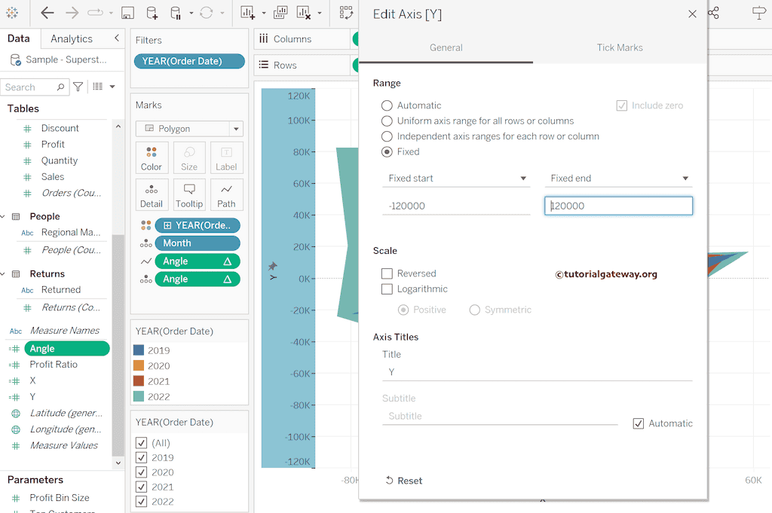Viewport: 772px width, 513px height.
Task: Click the pin icon on Y axis
Action: tap(272, 266)
